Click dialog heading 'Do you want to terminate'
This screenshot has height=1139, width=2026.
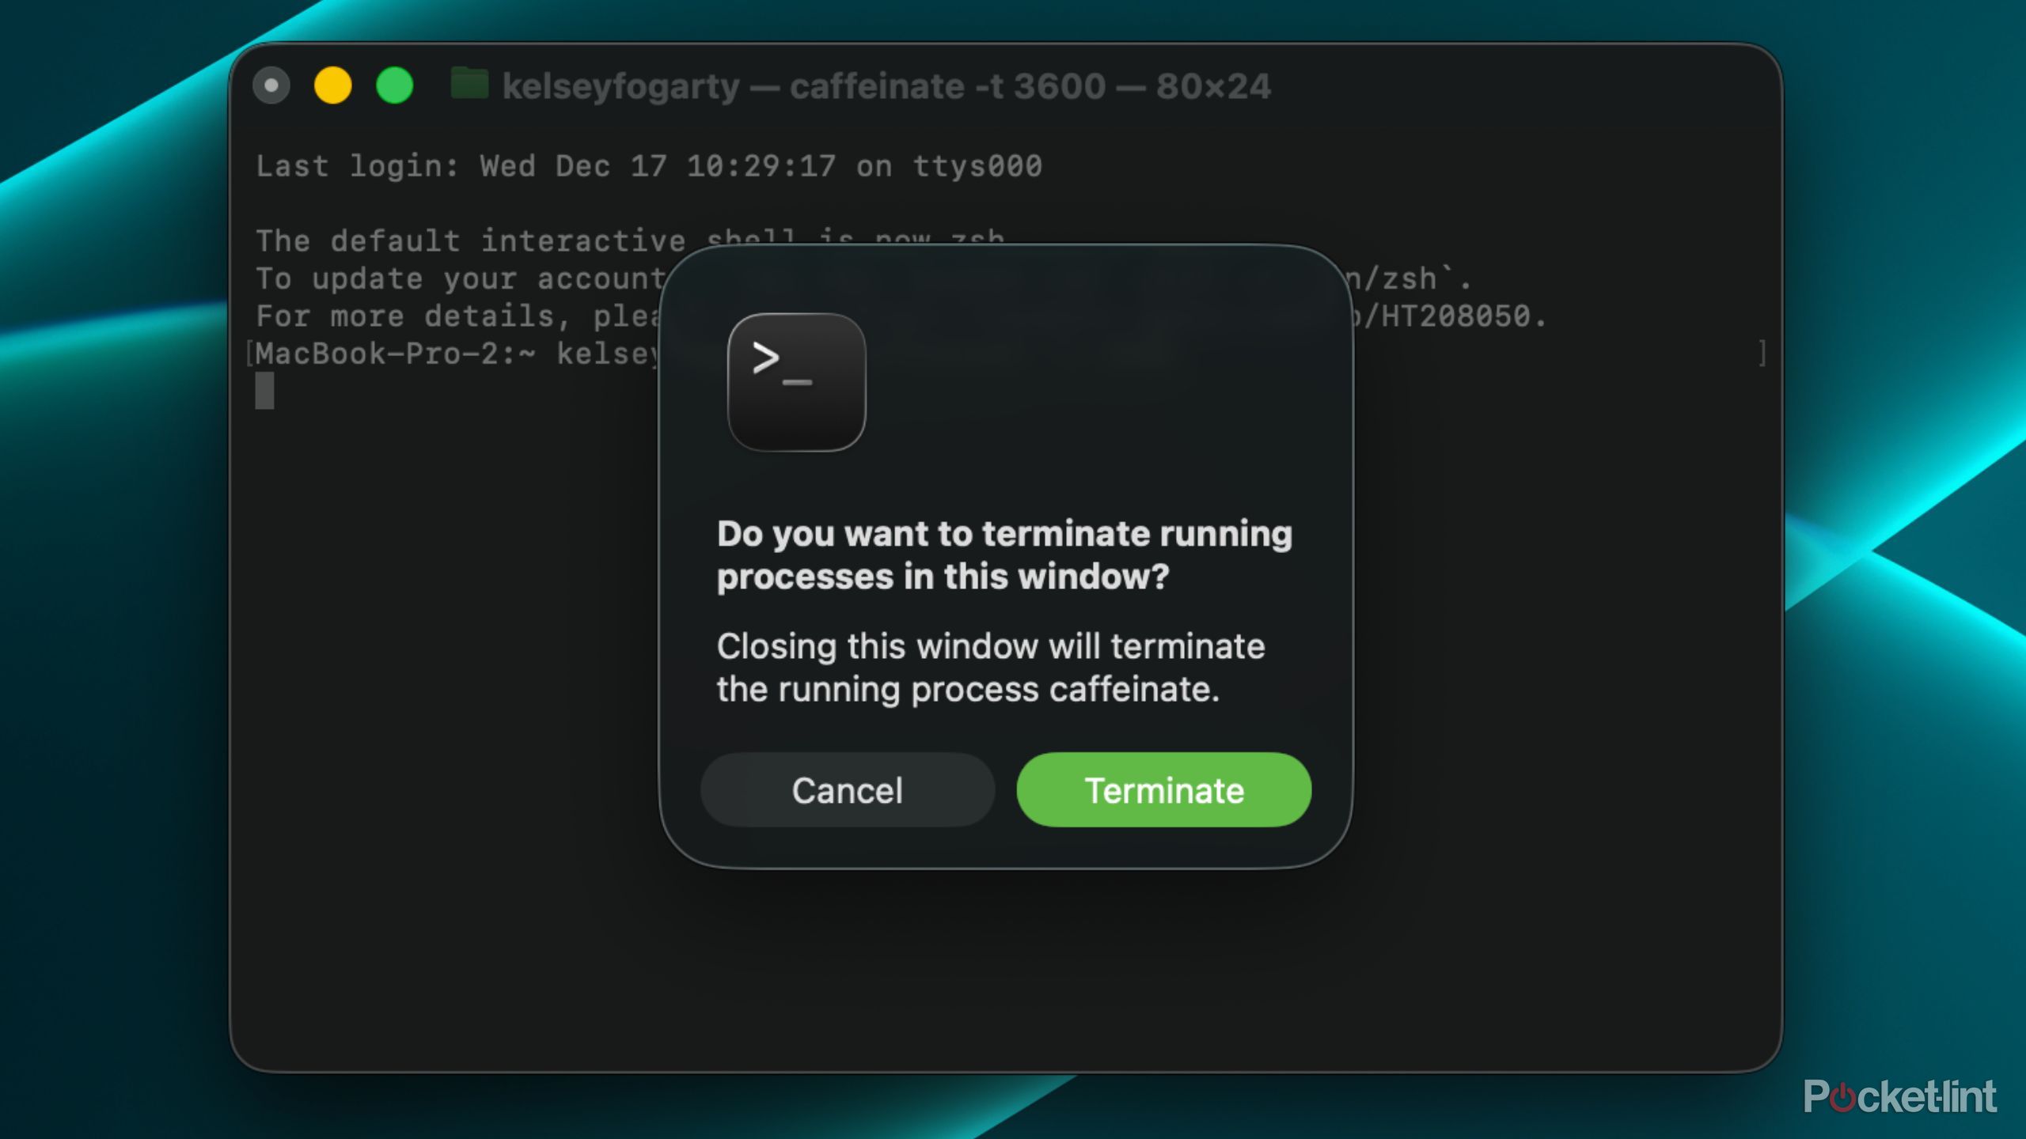[x=1005, y=554]
